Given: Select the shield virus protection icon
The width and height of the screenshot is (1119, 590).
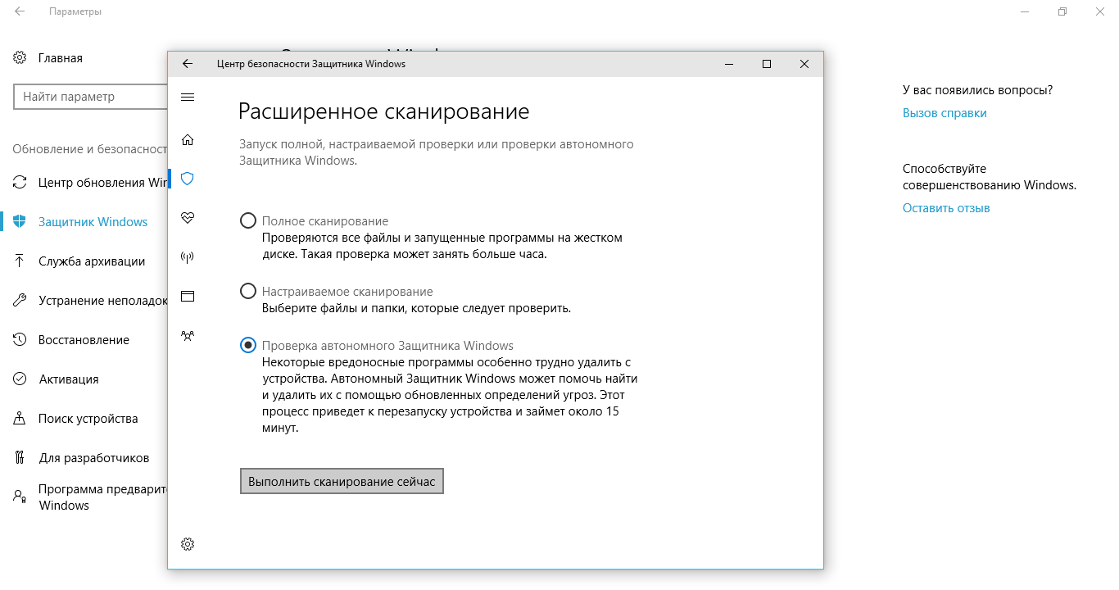Looking at the screenshot, I should 188,179.
